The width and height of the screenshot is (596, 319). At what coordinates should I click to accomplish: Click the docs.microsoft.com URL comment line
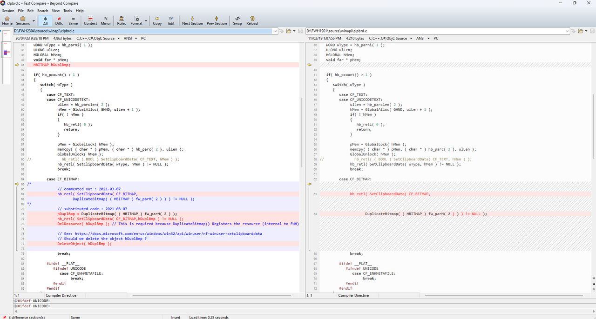pos(160,233)
